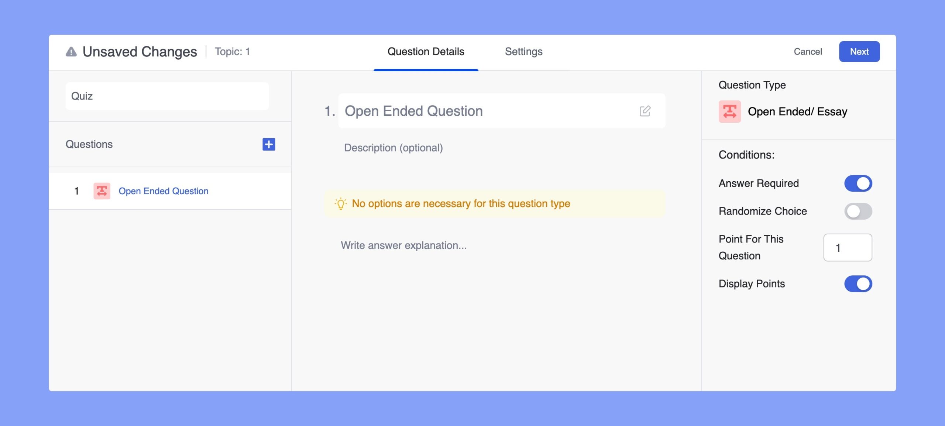Select the Question Details tab

[x=426, y=51]
